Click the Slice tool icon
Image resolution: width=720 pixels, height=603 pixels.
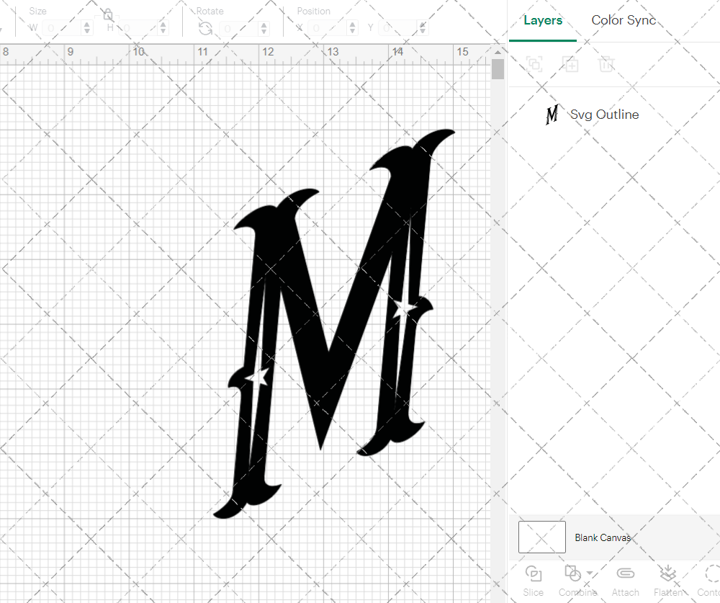coord(534,573)
